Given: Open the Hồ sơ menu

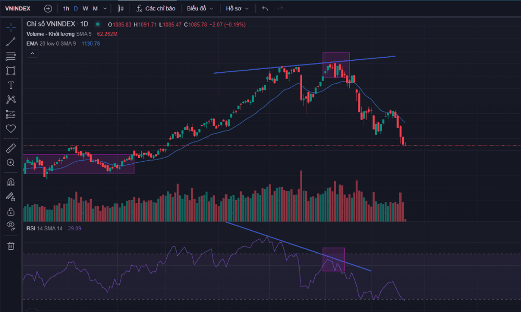Looking at the screenshot, I should click(237, 8).
